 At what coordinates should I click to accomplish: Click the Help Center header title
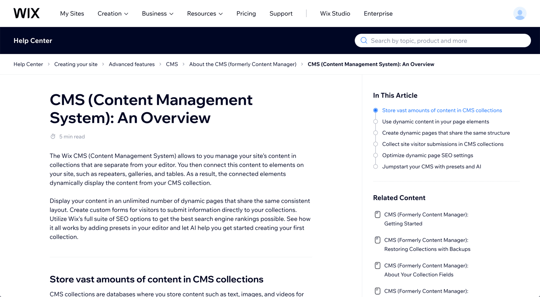tap(33, 41)
